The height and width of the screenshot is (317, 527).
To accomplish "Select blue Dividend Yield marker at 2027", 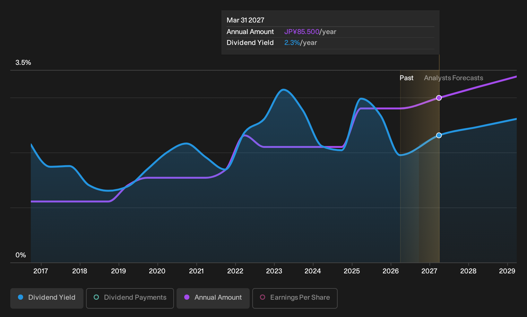I will click(x=439, y=135).
